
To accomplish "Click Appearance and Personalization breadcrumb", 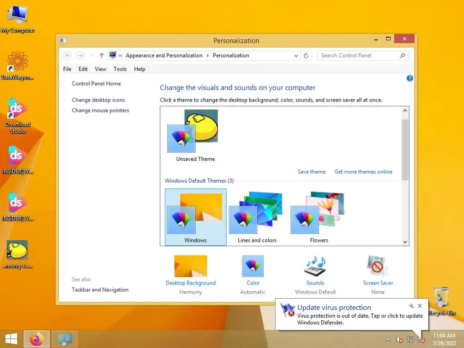I will tap(164, 55).
